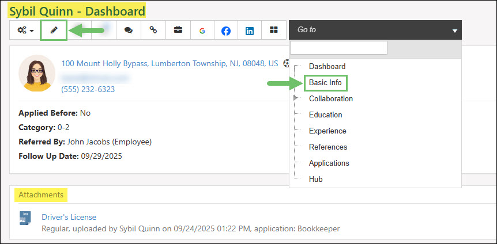
Task: Select Experience in the Go to list
Action: click(327, 131)
